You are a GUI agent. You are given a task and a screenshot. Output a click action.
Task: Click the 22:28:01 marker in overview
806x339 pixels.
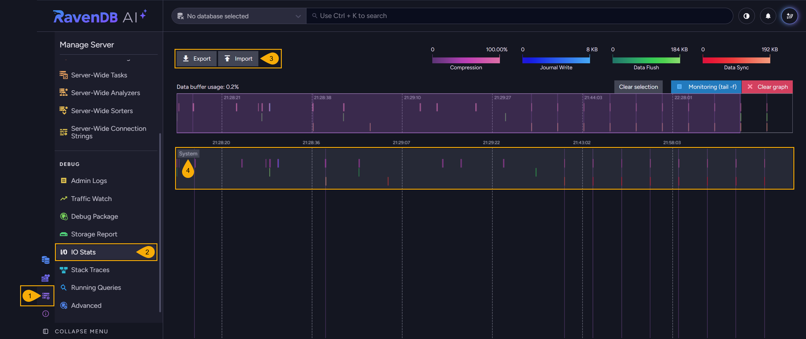[683, 97]
